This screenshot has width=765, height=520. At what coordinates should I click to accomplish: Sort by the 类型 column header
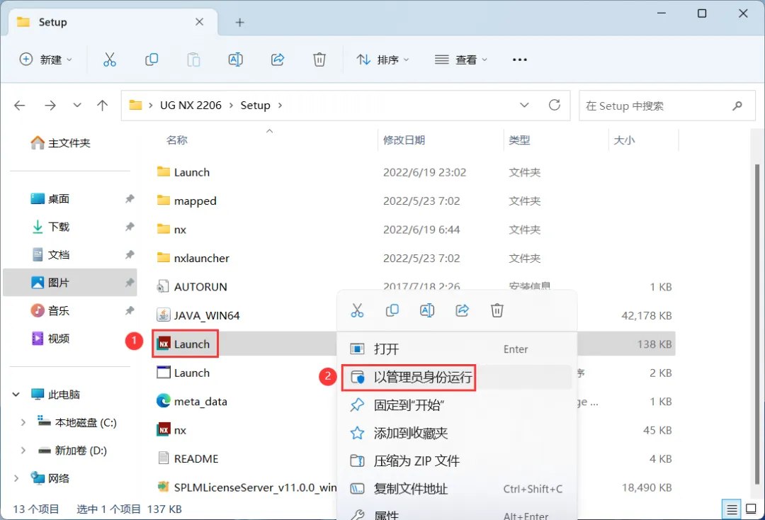pos(519,140)
